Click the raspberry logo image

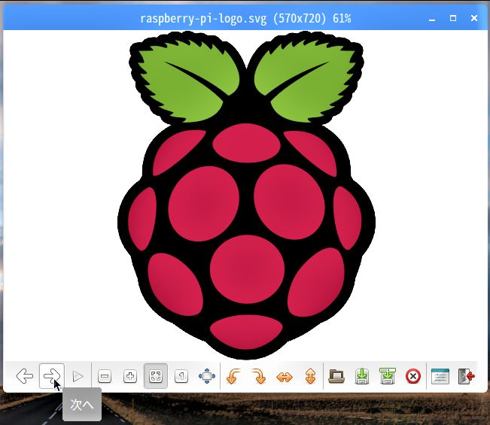tap(246, 195)
